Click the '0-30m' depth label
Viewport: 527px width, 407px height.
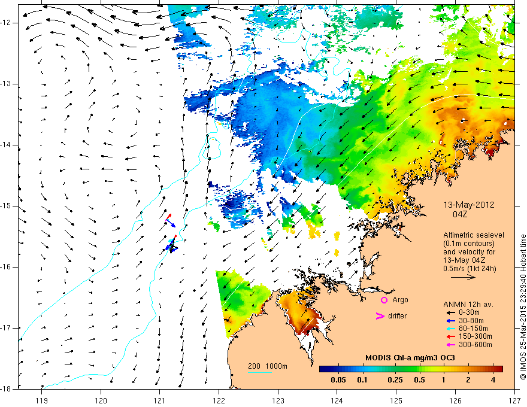(469, 312)
